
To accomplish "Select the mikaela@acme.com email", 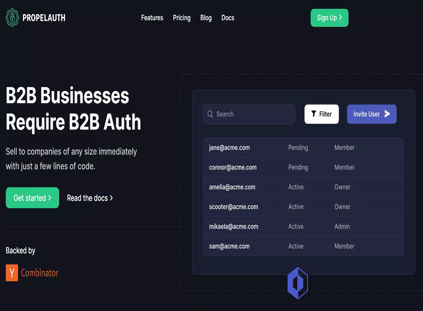I will 234,227.
